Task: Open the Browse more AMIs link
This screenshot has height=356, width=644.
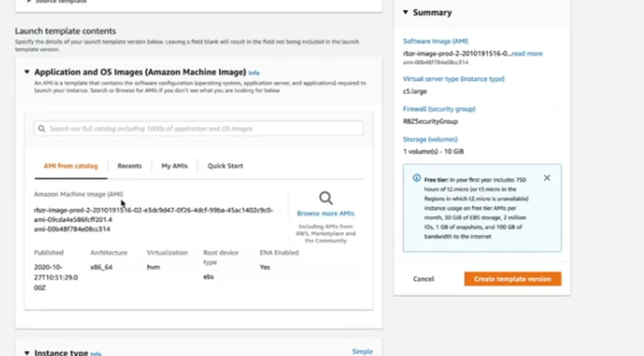Action: [326, 214]
